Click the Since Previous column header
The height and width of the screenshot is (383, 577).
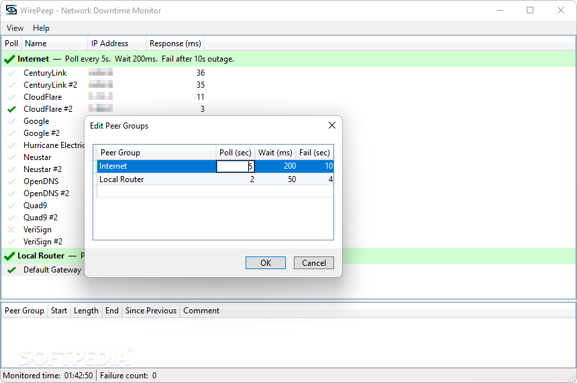(x=151, y=311)
